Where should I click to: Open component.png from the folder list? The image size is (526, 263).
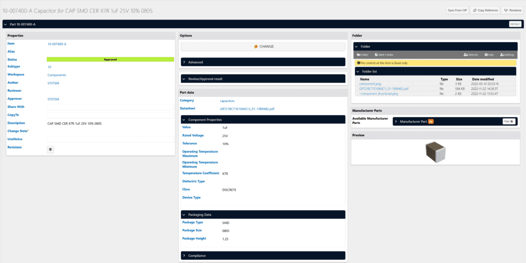tap(370, 84)
